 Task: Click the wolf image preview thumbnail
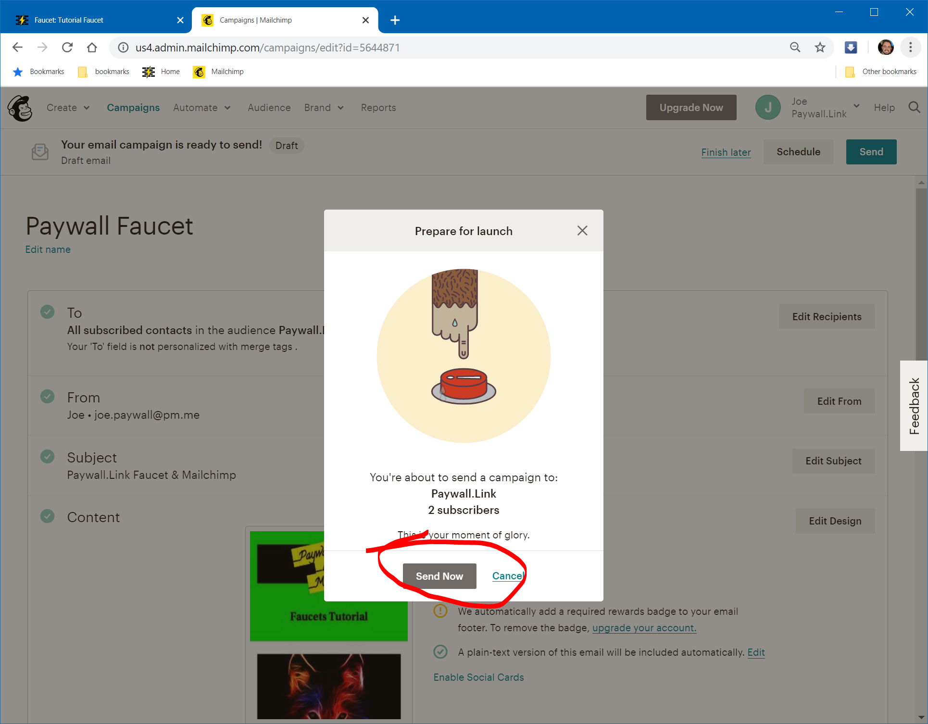click(329, 687)
